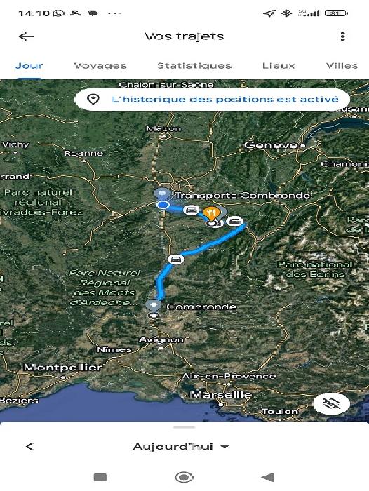Tap the blue start-point circle marker
369x491 pixels.
click(163, 205)
